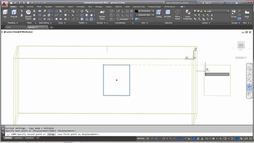Open the Section Plane tool
Screen dimensions: 254x143
pyautogui.click(x=102, y=15)
